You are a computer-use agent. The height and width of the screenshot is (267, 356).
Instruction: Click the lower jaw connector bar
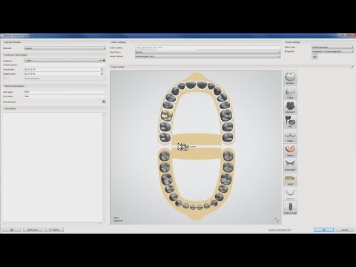click(x=196, y=154)
